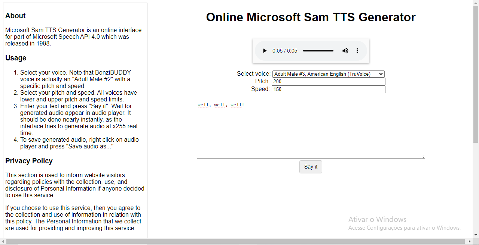The height and width of the screenshot is (245, 479).
Task: Click usage step about pressing Say it
Action: coord(80,119)
